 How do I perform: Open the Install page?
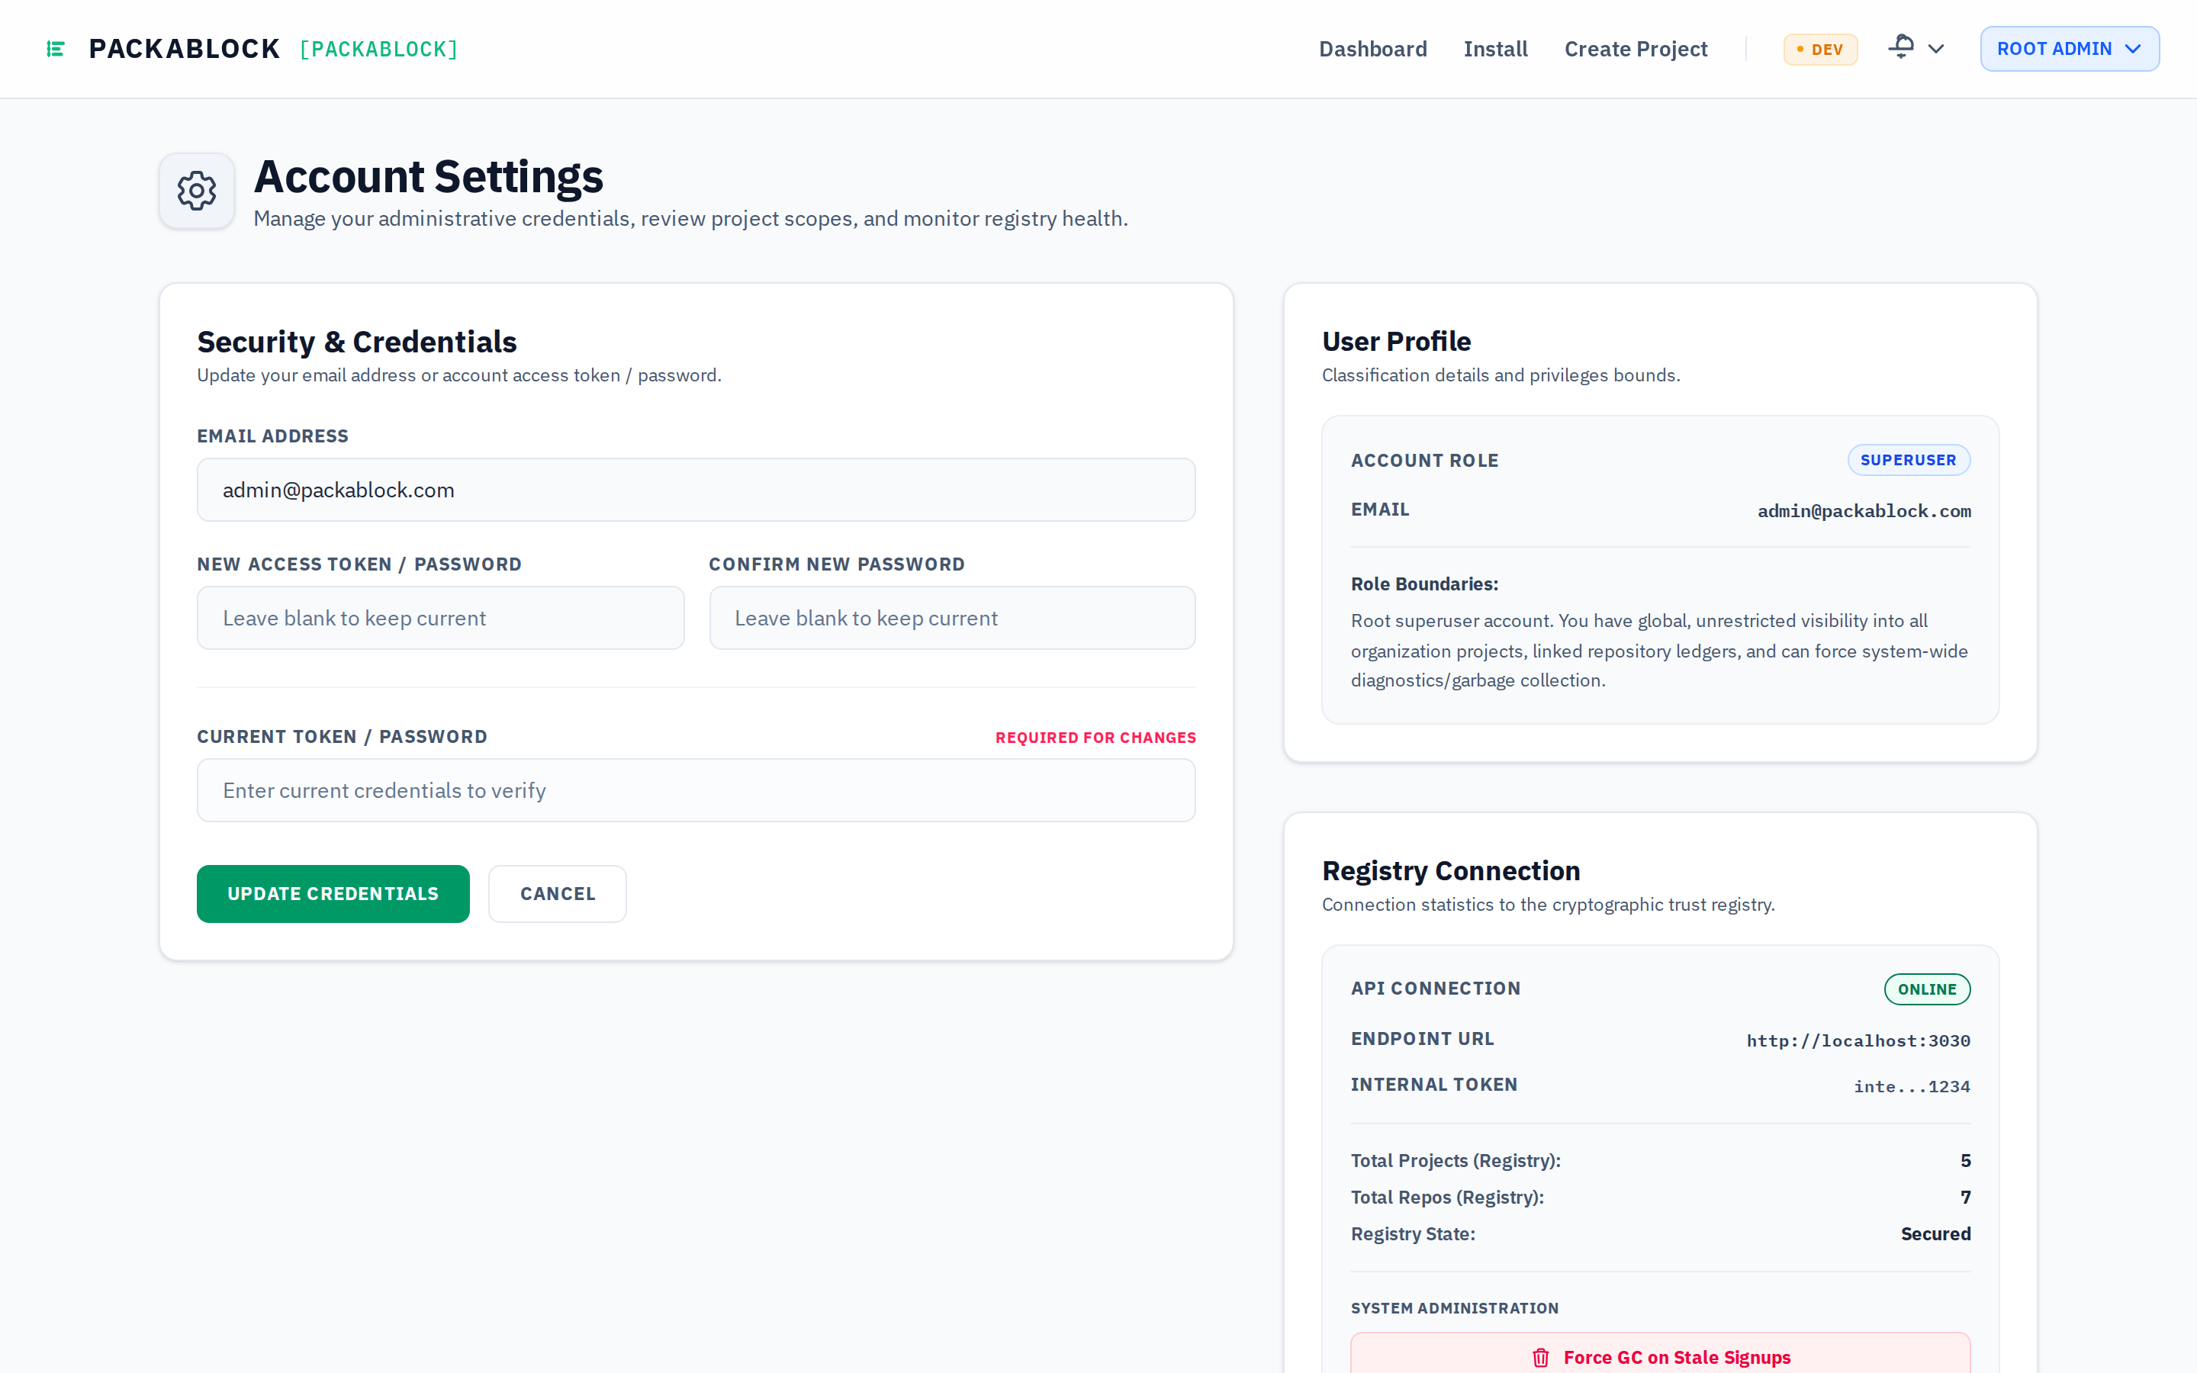point(1495,49)
